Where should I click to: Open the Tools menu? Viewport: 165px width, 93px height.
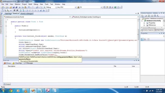(46, 4)
